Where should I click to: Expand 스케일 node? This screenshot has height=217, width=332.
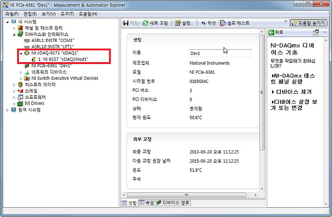14,91
